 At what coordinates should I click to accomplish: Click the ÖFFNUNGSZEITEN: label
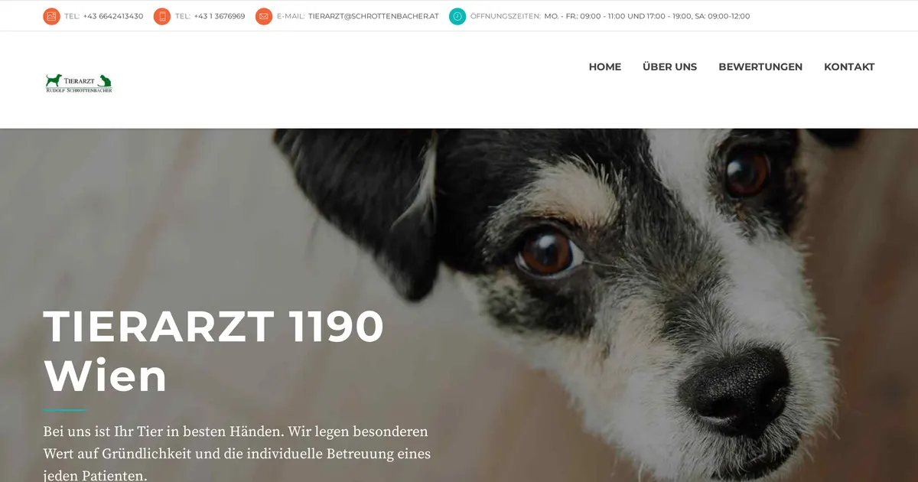[x=506, y=16]
